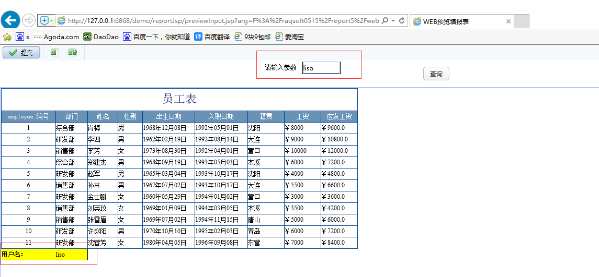The width and height of the screenshot is (599, 277).
Task: Click the hometown cell 青岛
Action: (x=266, y=231)
